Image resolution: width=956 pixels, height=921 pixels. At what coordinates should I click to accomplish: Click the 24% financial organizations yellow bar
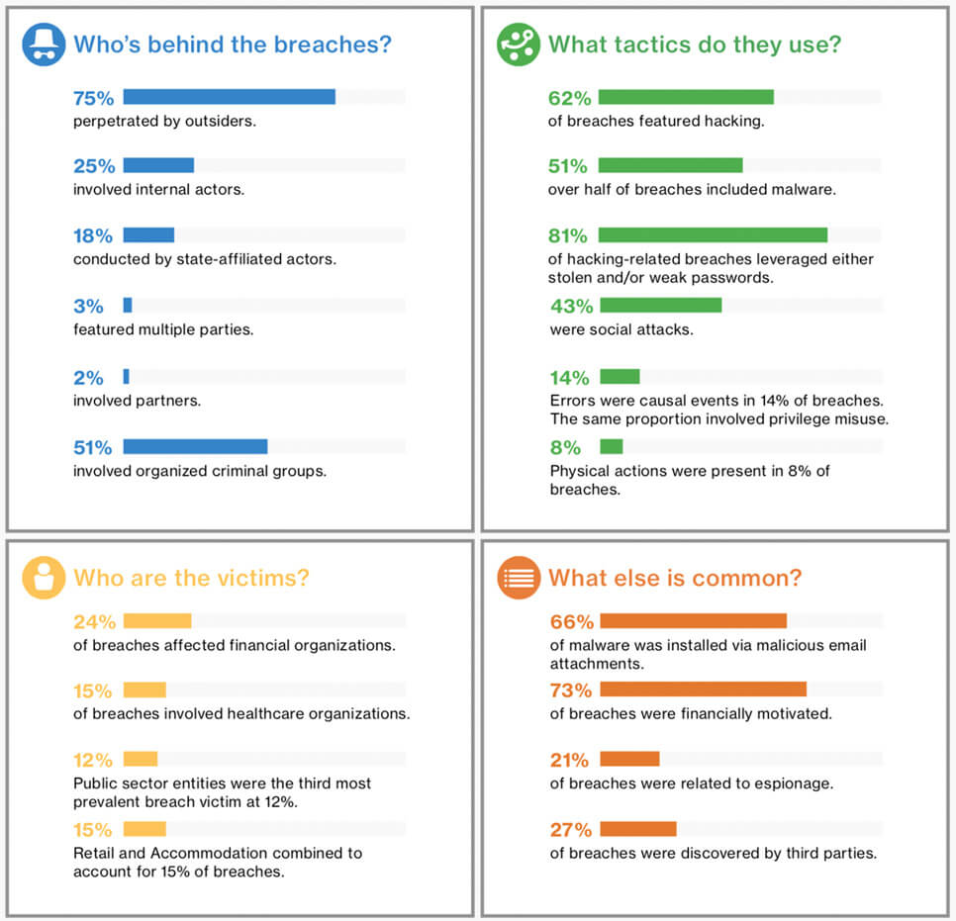click(x=156, y=621)
